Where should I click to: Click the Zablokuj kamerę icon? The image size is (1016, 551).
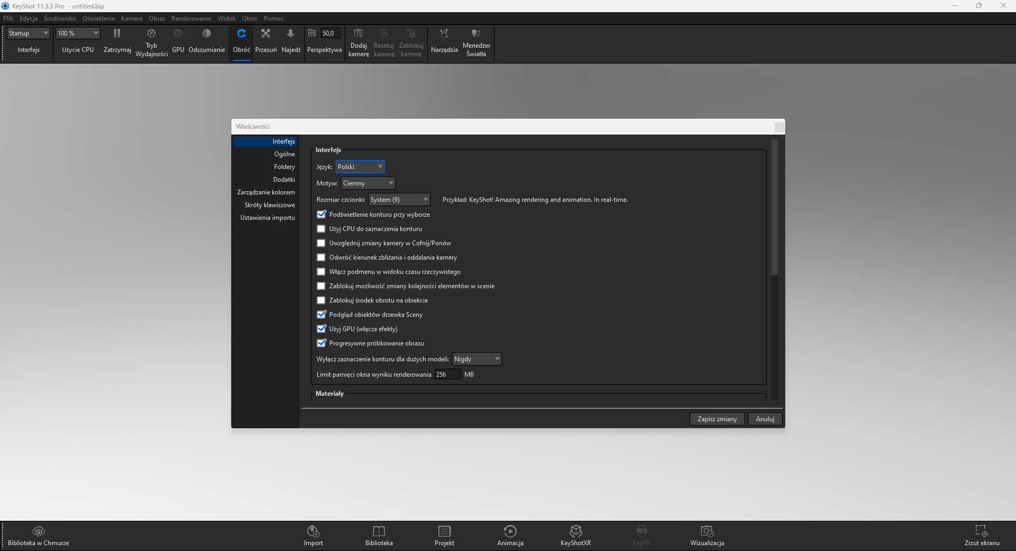pos(411,33)
